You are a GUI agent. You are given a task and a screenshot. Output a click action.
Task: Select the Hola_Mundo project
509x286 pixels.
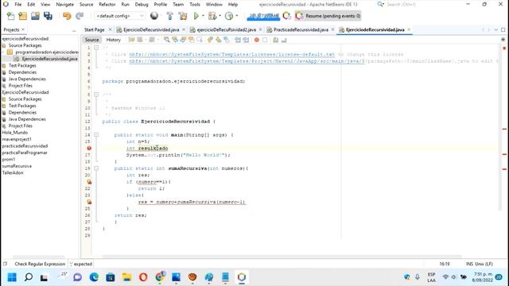point(15,133)
